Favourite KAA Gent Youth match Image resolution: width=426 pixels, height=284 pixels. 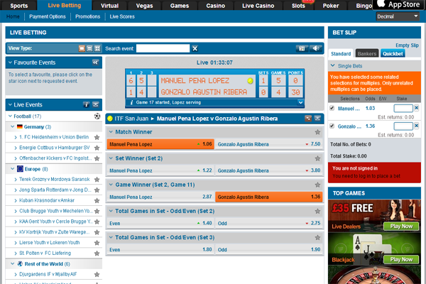(97, 222)
